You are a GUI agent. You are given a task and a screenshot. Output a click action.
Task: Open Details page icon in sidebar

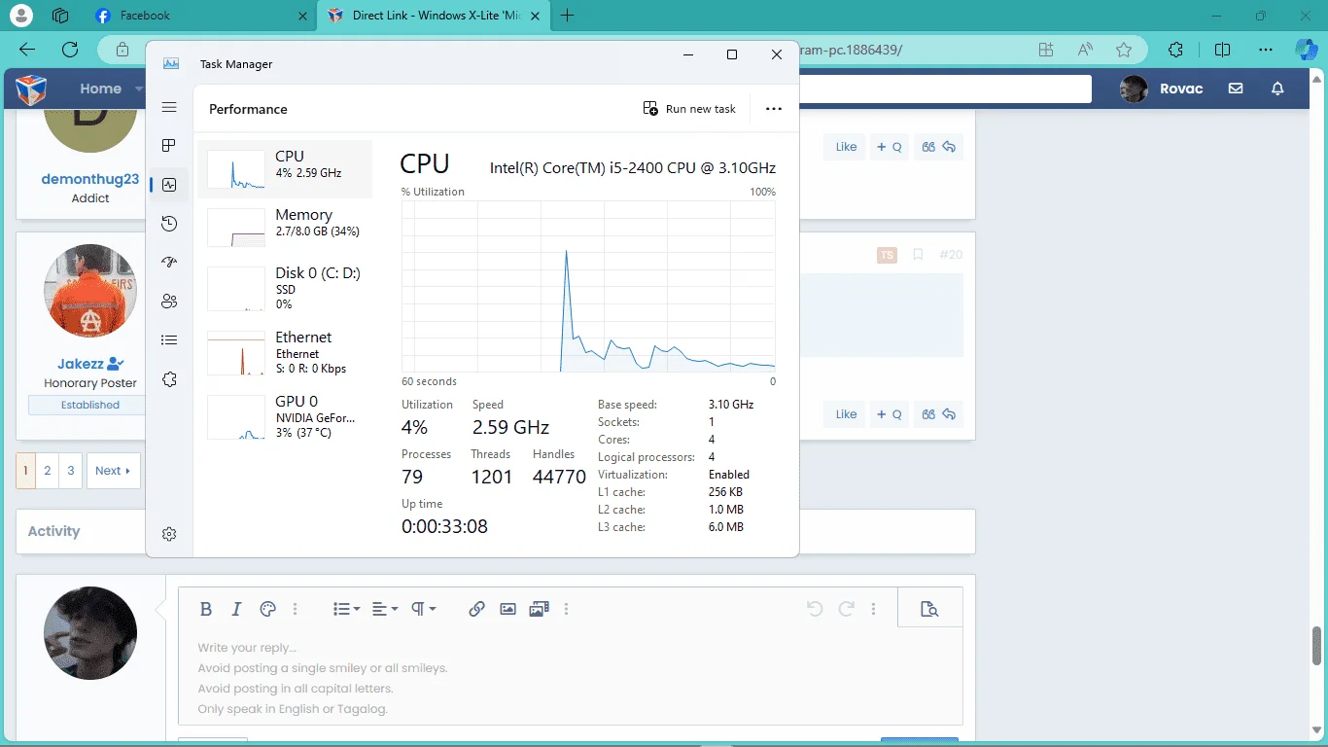(169, 340)
